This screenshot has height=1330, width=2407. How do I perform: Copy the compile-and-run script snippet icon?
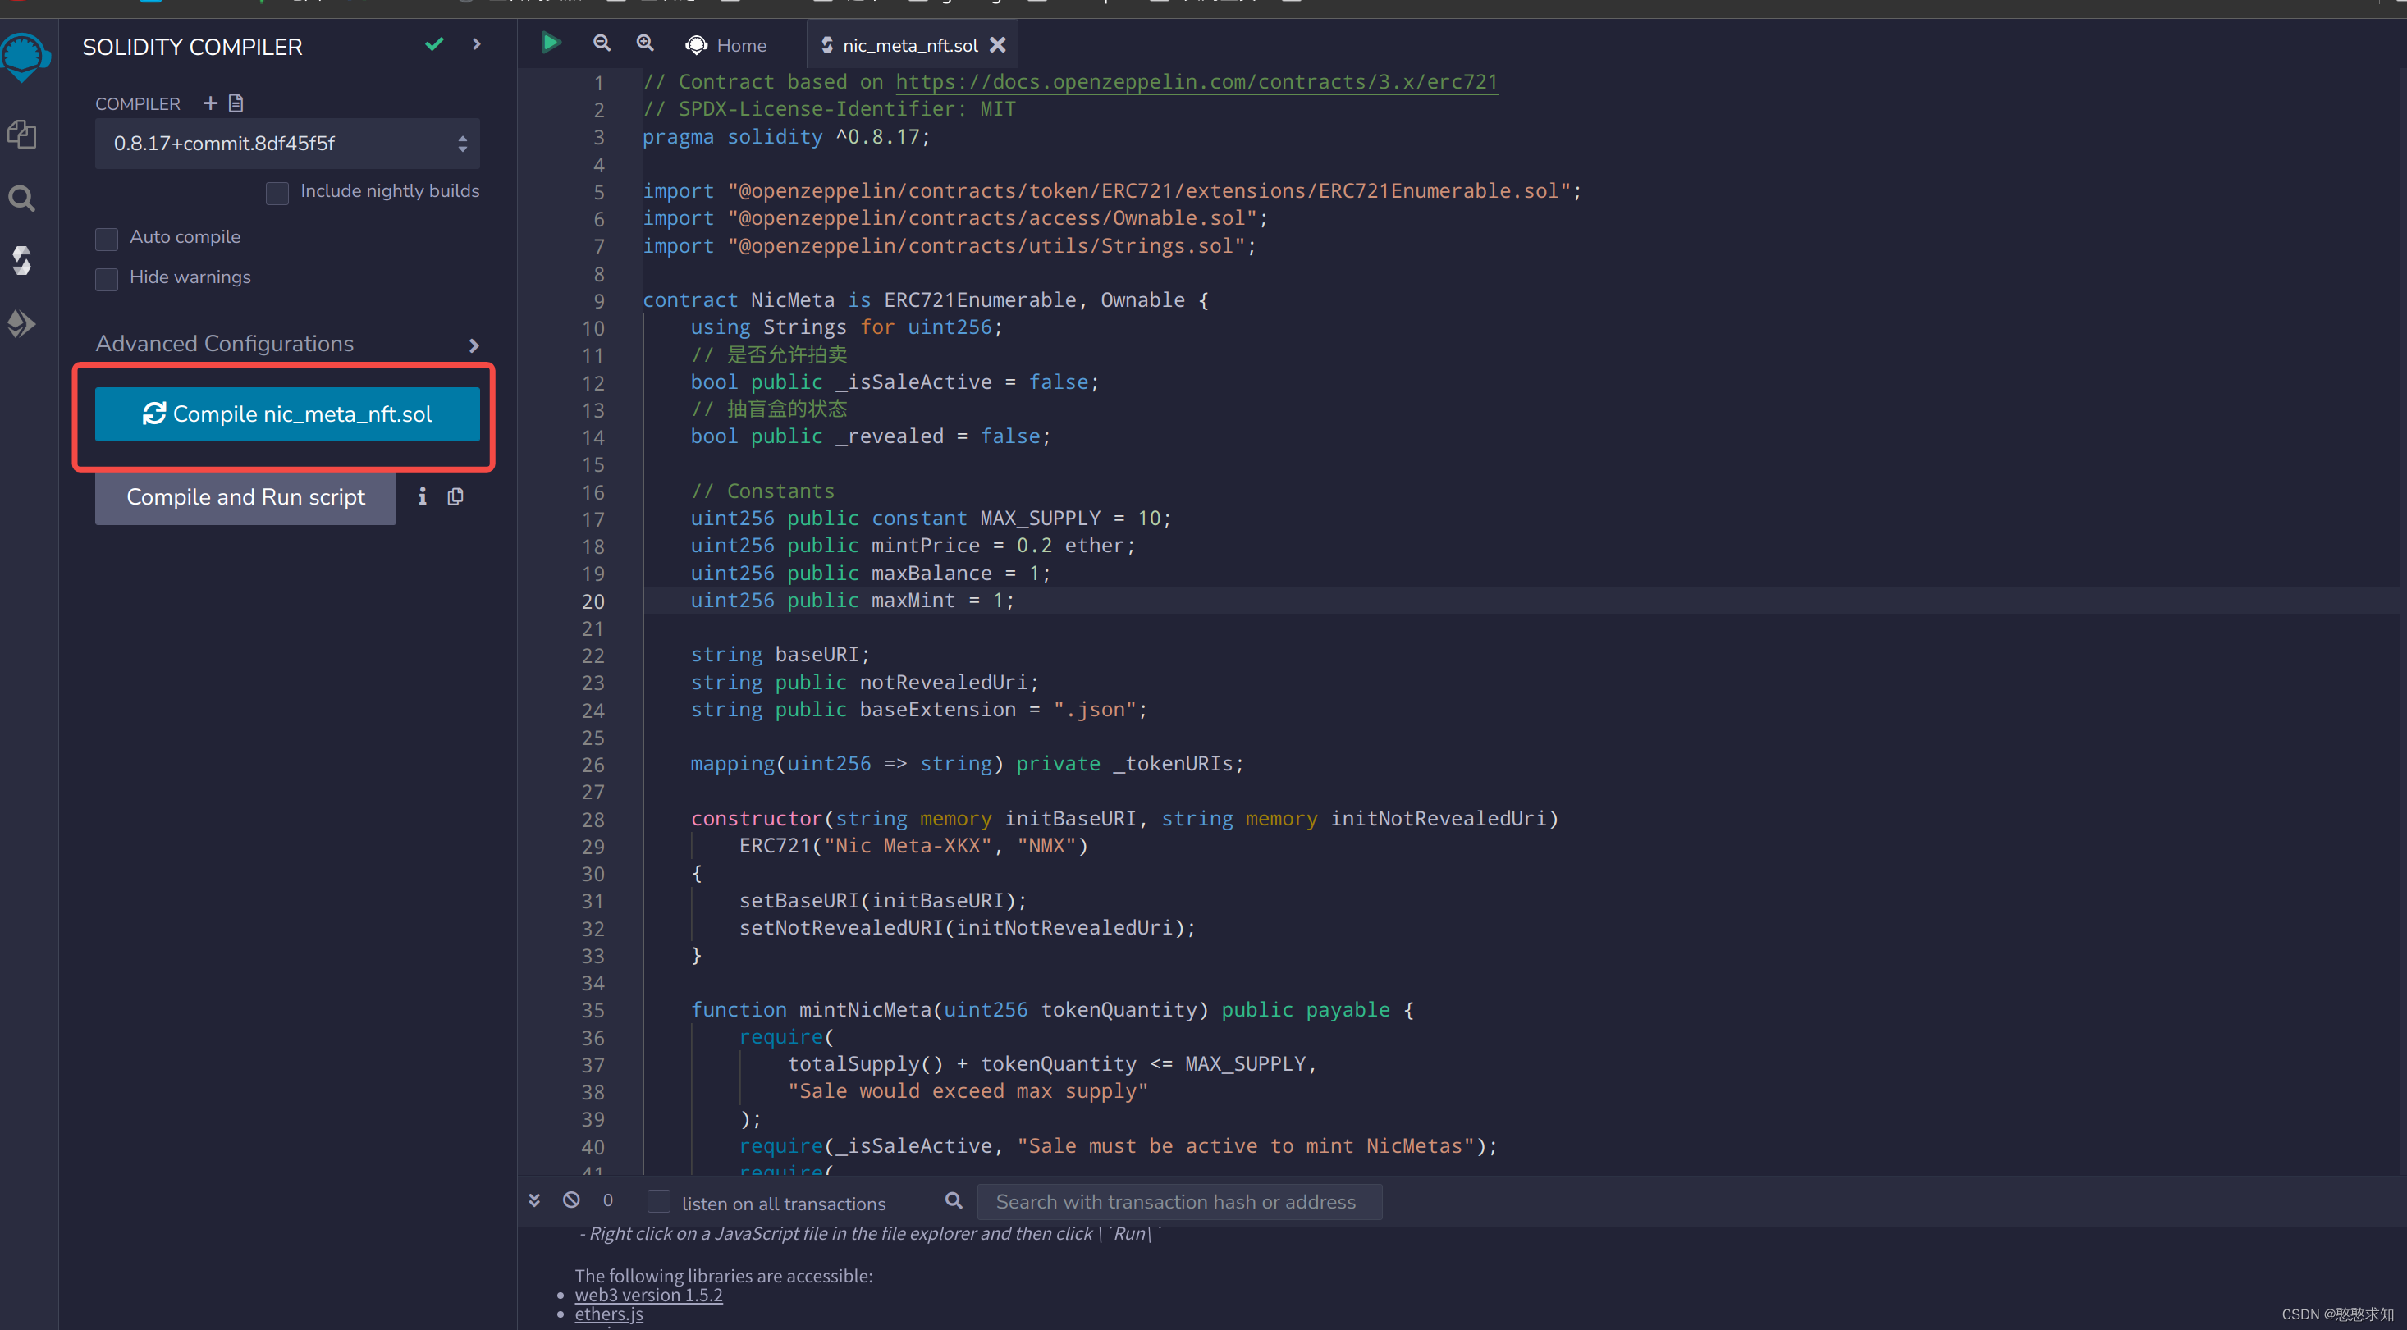(x=455, y=497)
